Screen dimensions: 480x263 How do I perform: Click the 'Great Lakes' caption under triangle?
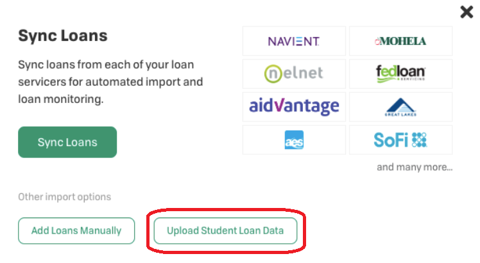click(400, 115)
